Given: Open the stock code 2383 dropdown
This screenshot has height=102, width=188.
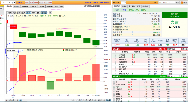Looking at the screenshot, I should (10, 3).
